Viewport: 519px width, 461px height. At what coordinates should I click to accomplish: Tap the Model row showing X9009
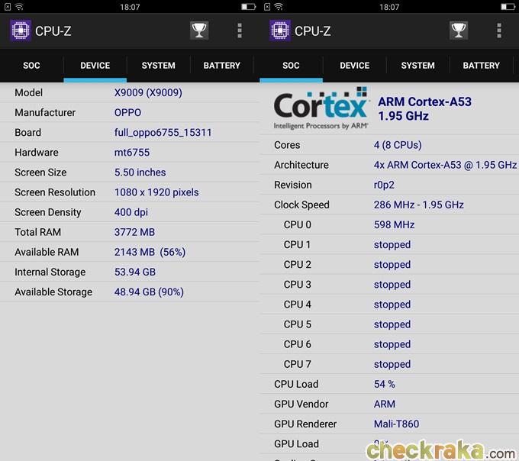point(130,92)
